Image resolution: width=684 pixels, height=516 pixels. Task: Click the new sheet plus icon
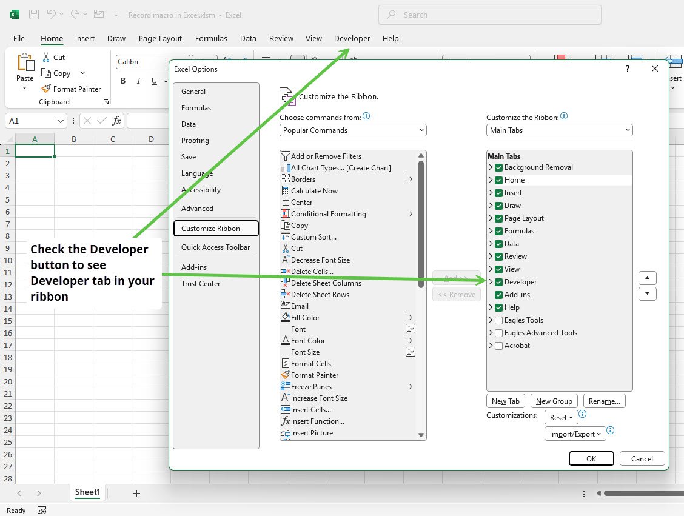point(136,494)
